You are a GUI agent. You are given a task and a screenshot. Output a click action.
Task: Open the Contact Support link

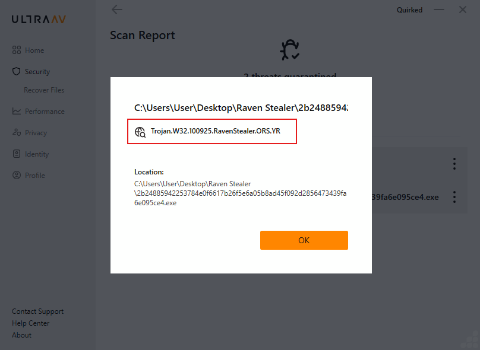tap(37, 311)
